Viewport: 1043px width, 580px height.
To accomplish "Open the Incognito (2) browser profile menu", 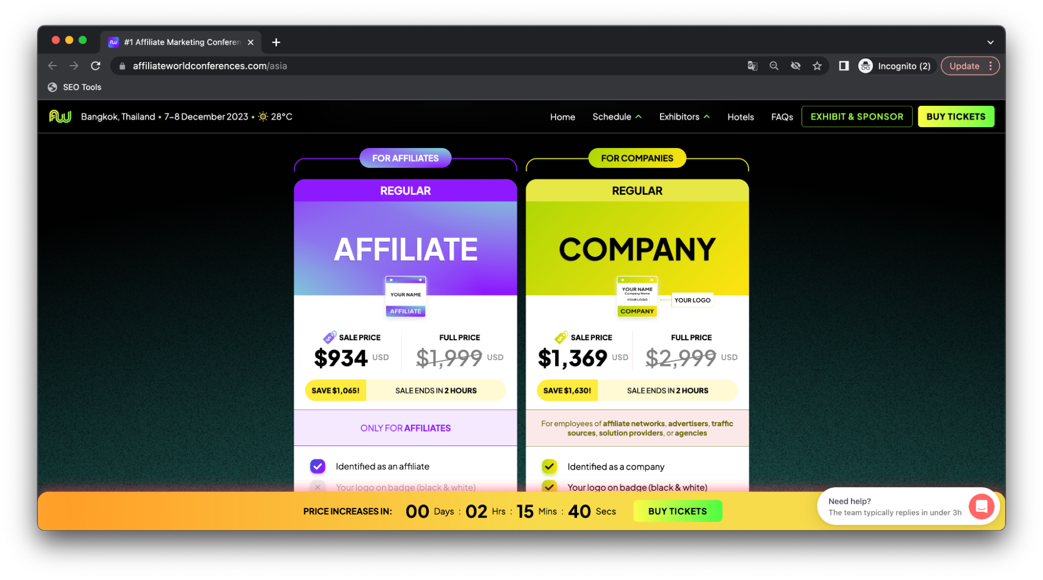I will click(x=894, y=66).
